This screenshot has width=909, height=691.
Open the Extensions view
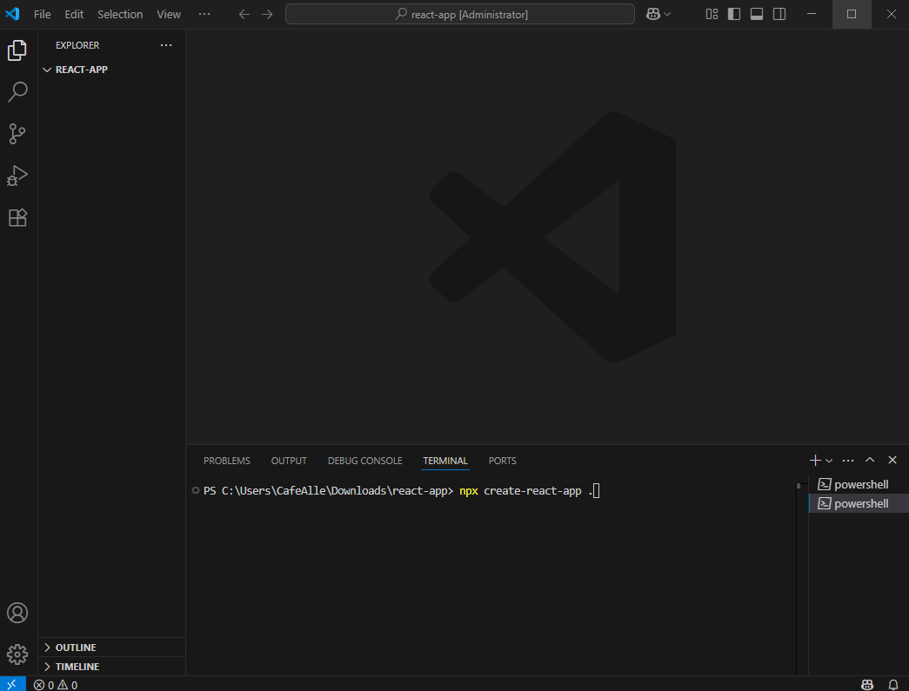(x=17, y=217)
